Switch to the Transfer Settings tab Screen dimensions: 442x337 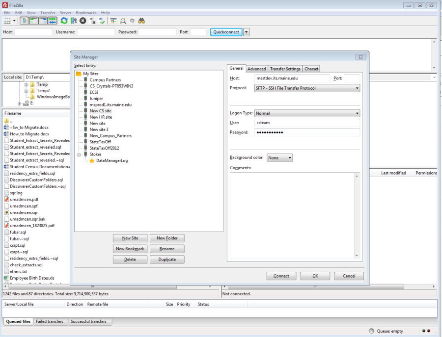click(285, 69)
